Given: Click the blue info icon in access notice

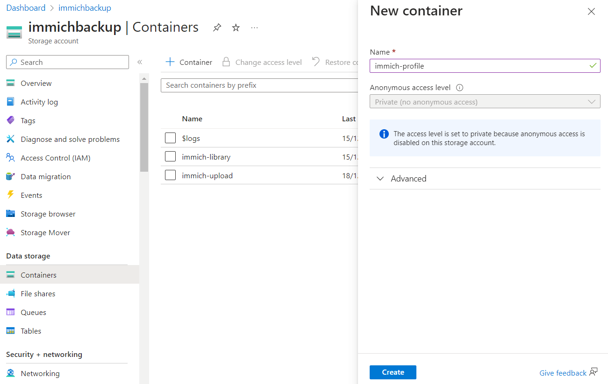Looking at the screenshot, I should [384, 134].
